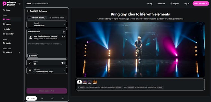Open the Character section
The height and width of the screenshot is (102, 211).
9,34
